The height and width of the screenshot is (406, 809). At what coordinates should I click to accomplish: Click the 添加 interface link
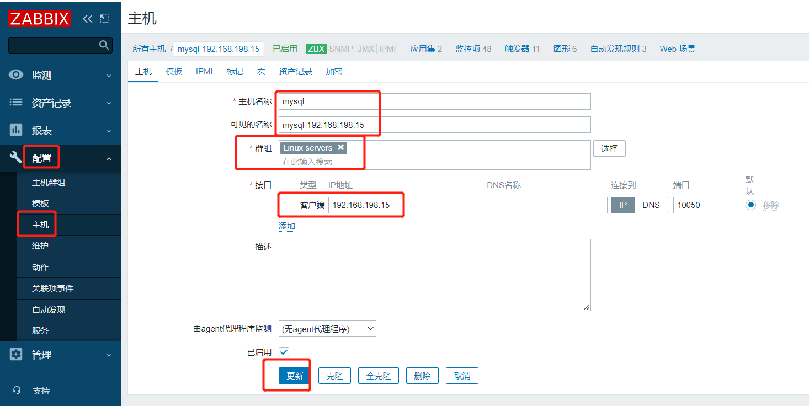tap(287, 226)
